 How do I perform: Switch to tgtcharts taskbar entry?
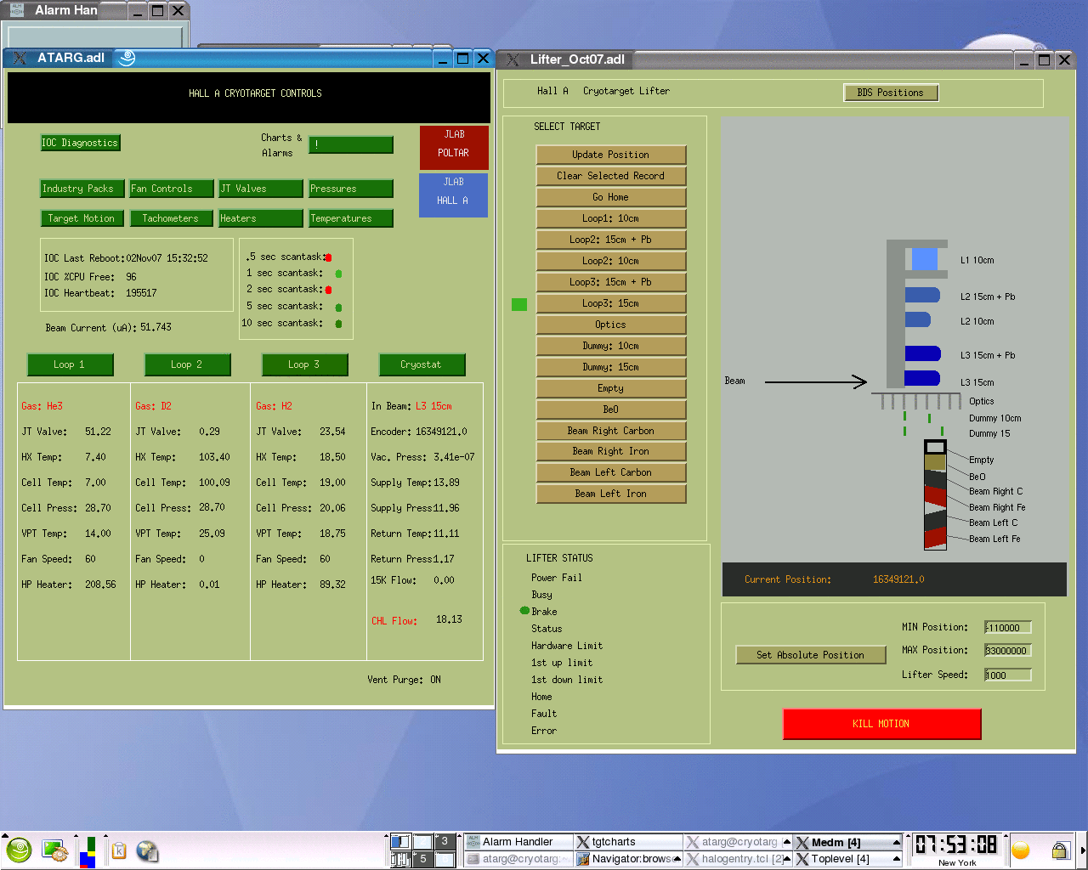pos(628,842)
